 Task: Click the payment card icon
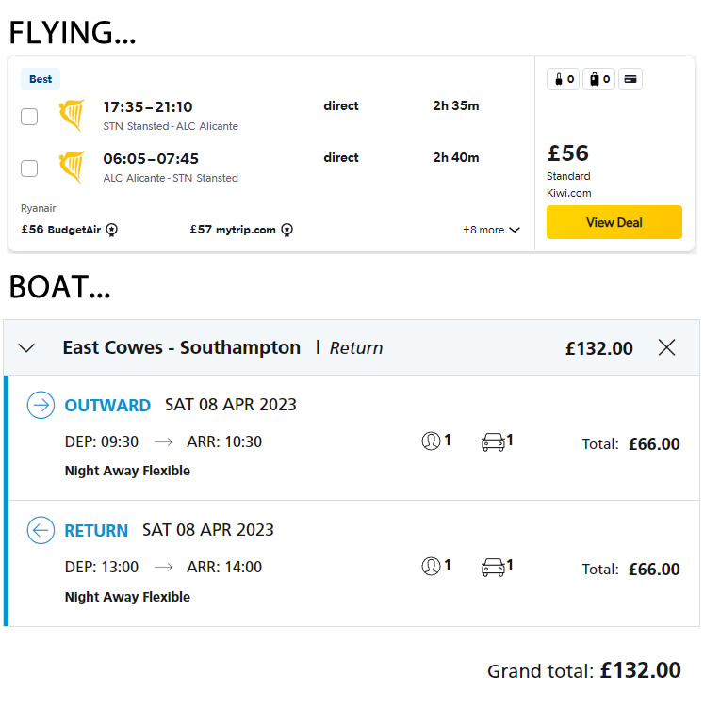click(x=630, y=80)
